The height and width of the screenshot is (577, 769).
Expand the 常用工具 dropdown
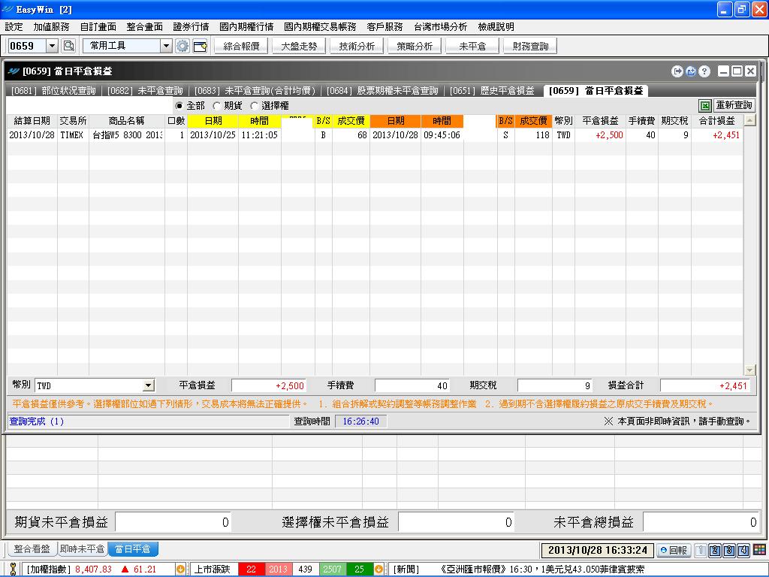pyautogui.click(x=166, y=46)
